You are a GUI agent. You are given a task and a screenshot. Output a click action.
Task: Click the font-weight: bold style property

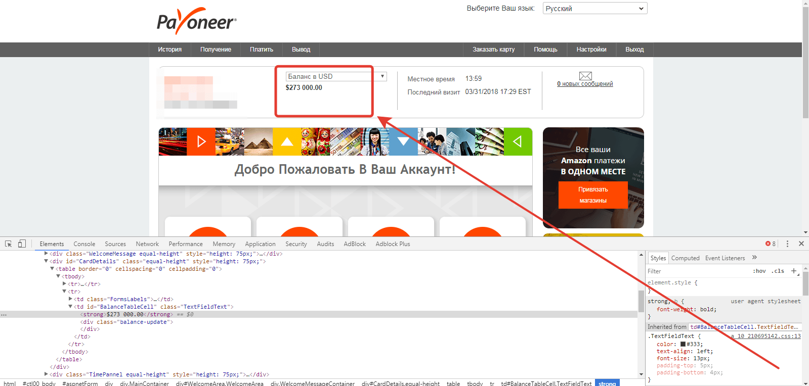(687, 309)
